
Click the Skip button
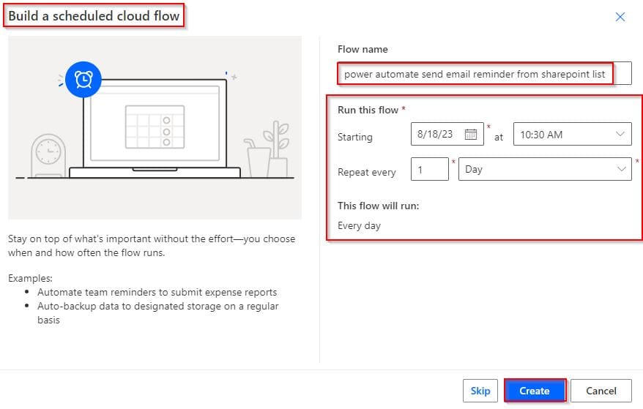coord(480,391)
